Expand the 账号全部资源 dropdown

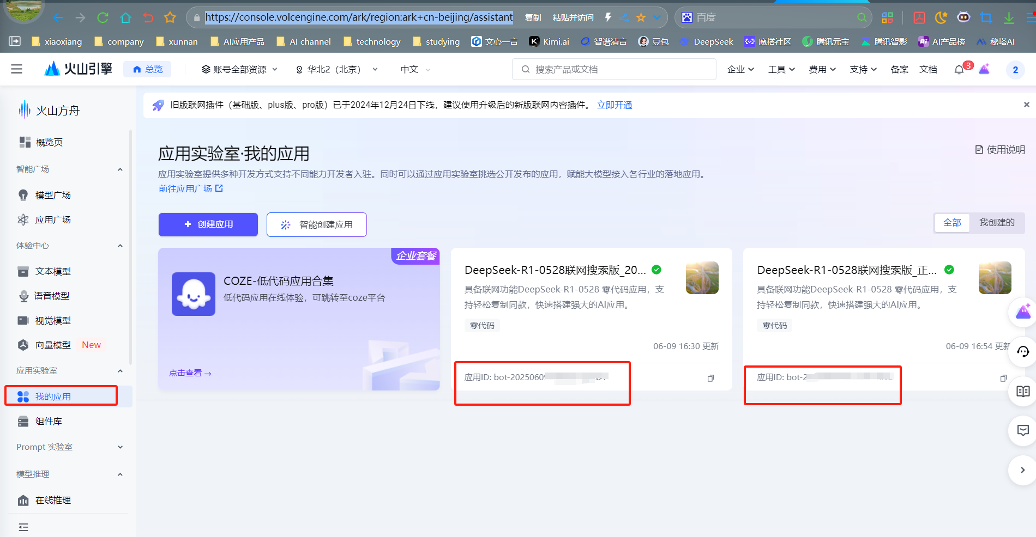click(239, 69)
